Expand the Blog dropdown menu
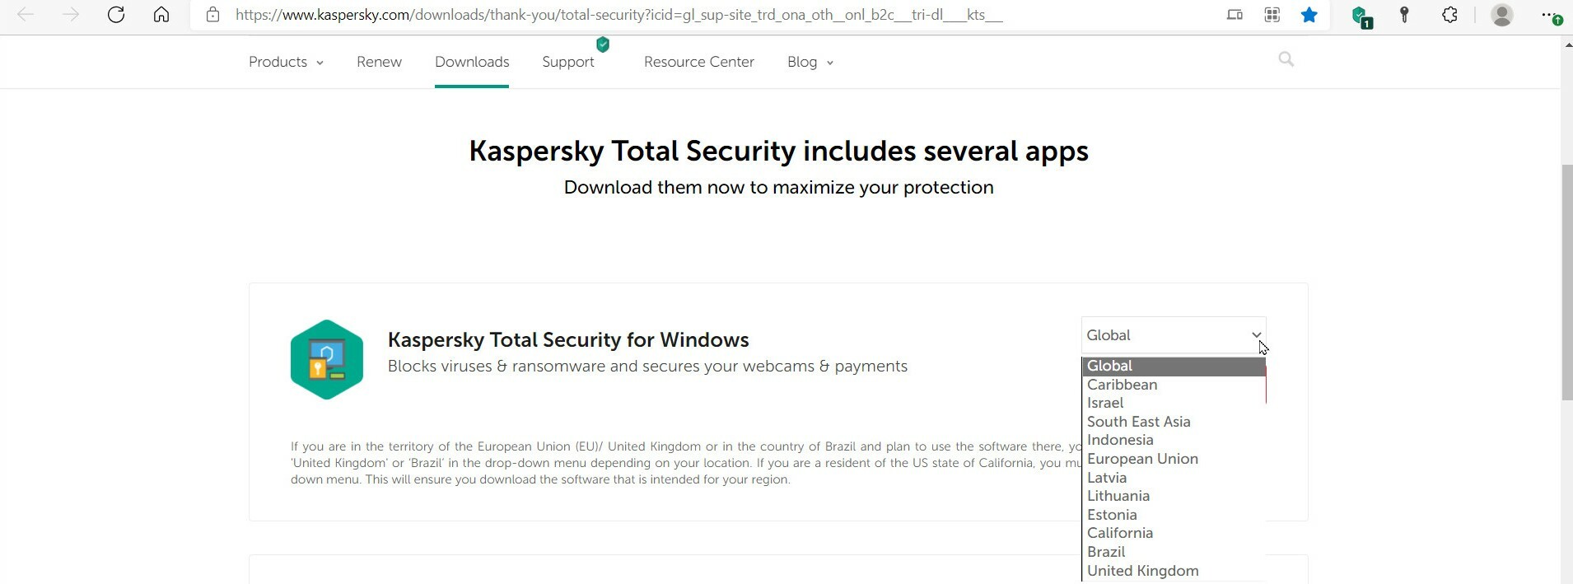The height and width of the screenshot is (584, 1573). coord(810,62)
